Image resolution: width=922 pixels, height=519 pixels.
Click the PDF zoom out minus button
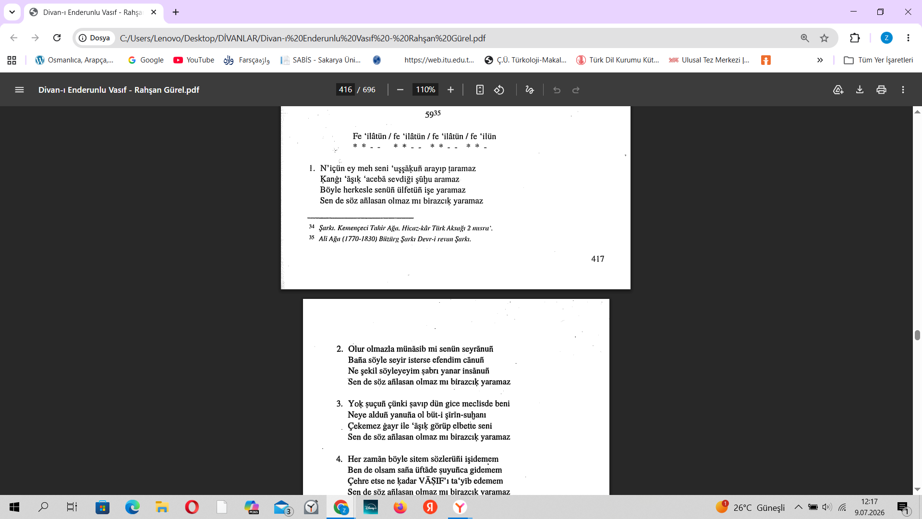pos(400,90)
